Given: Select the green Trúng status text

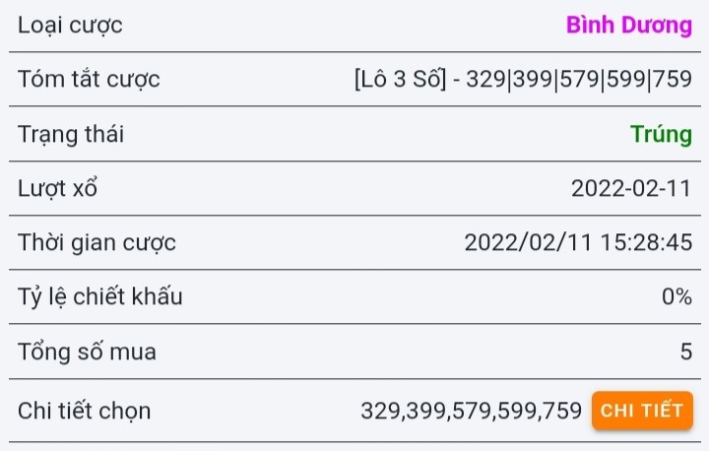Looking at the screenshot, I should pos(661,134).
